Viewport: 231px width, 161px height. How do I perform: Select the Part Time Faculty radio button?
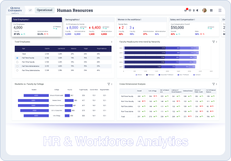point(17,62)
